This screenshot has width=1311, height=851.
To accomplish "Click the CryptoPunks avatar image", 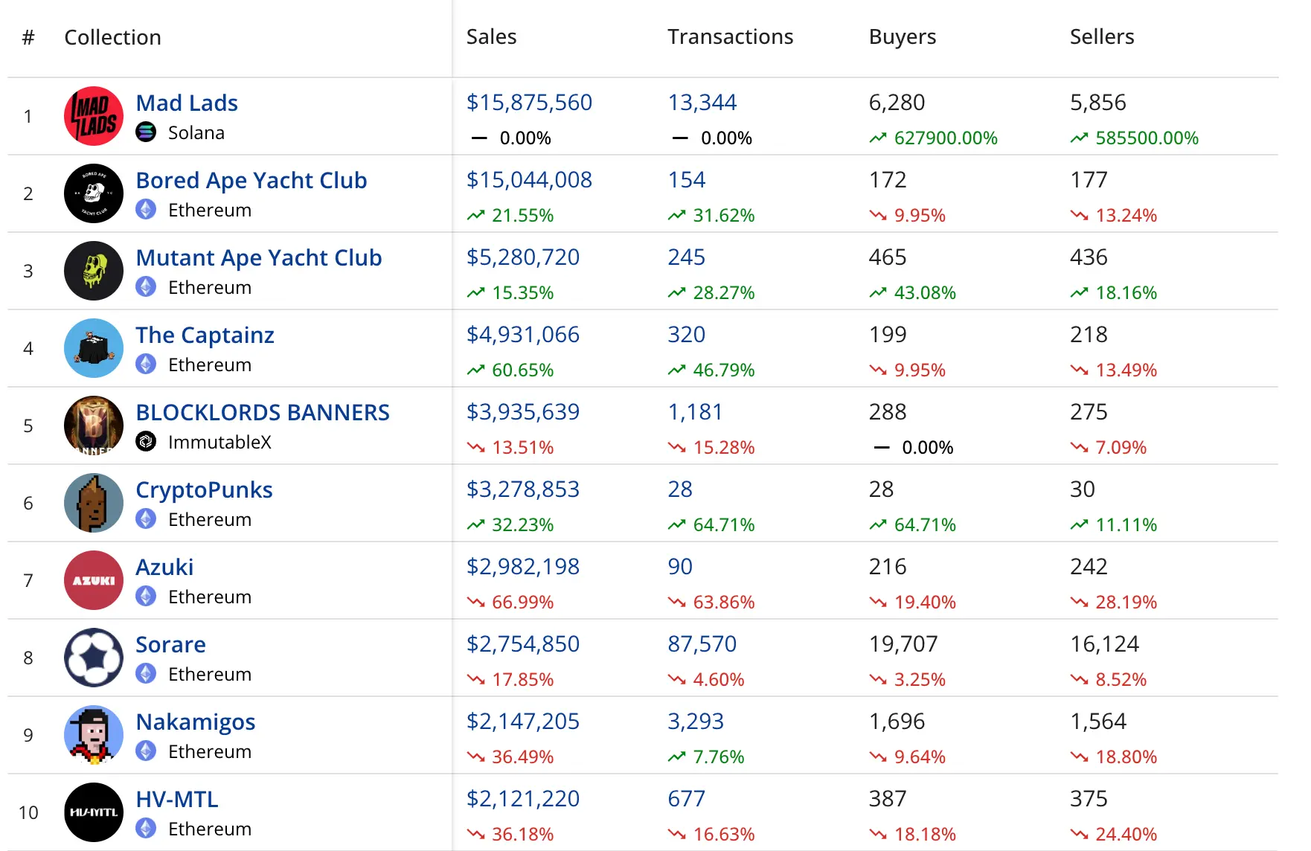I will [94, 503].
